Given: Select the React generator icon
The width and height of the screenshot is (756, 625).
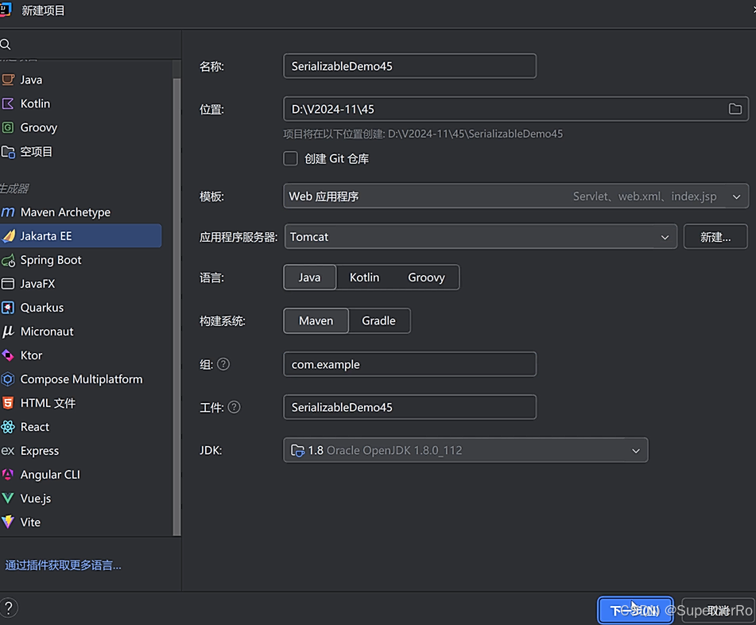Looking at the screenshot, I should (x=8, y=427).
